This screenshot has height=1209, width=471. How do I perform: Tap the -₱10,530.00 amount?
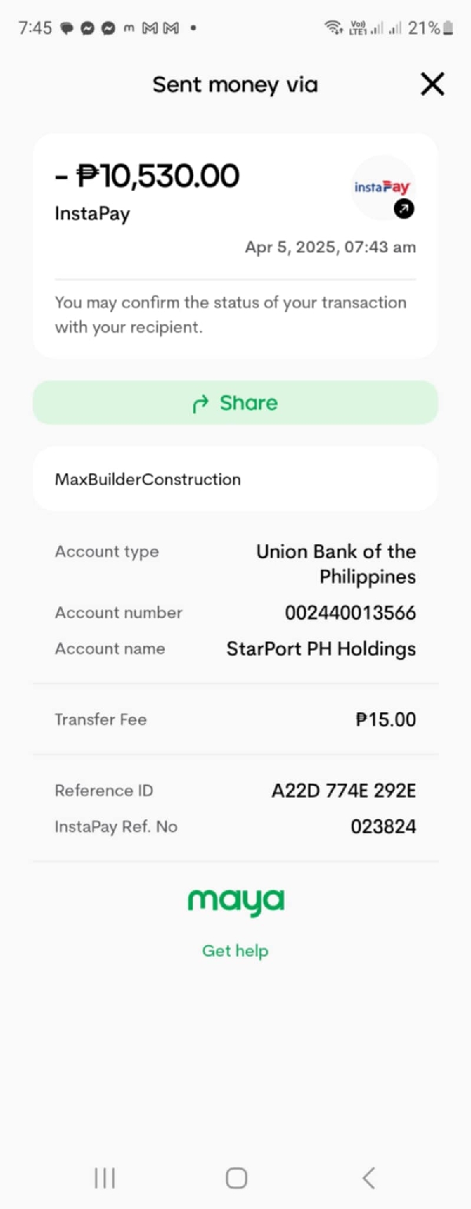pos(148,175)
